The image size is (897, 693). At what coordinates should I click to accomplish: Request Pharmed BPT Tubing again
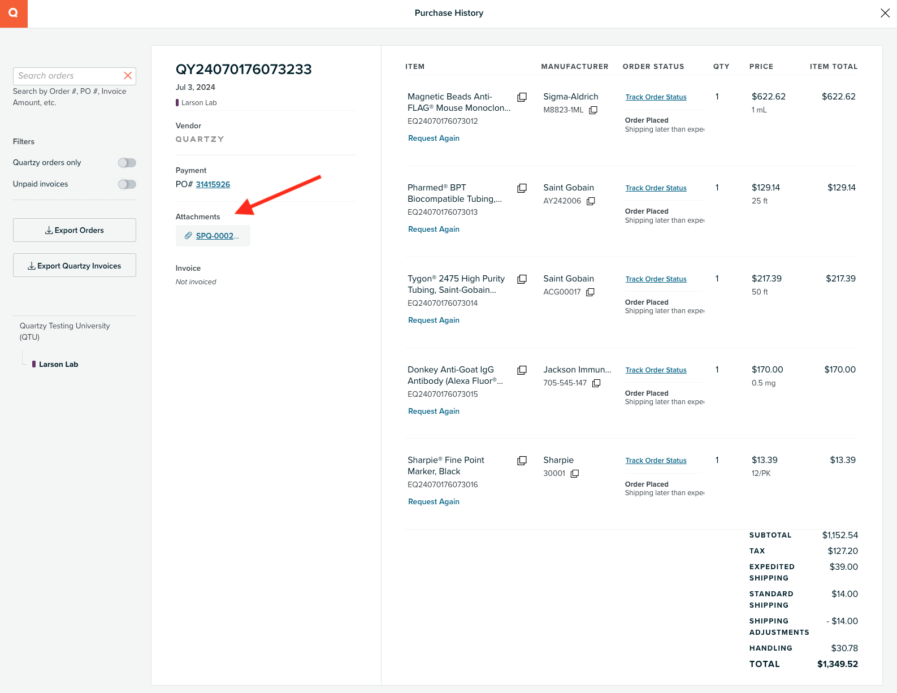434,229
